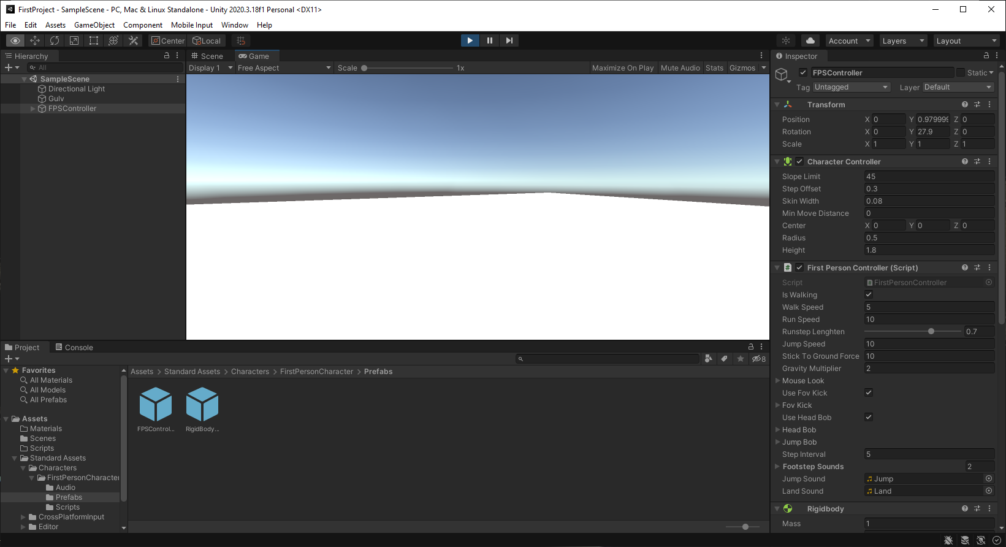Open the GameObject menu
1006x547 pixels.
(x=94, y=25)
